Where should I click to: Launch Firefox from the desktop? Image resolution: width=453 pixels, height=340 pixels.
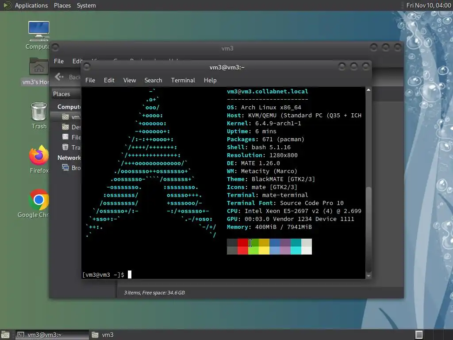39,155
